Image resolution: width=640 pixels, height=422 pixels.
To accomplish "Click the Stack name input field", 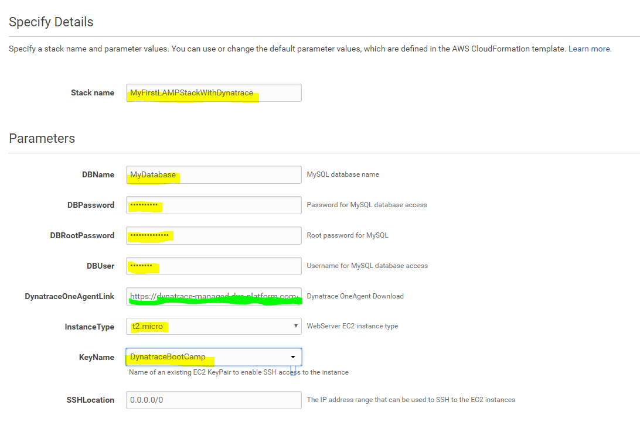I will pyautogui.click(x=214, y=92).
